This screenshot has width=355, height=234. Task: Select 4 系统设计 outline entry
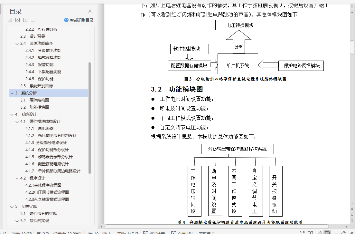pos(25,114)
